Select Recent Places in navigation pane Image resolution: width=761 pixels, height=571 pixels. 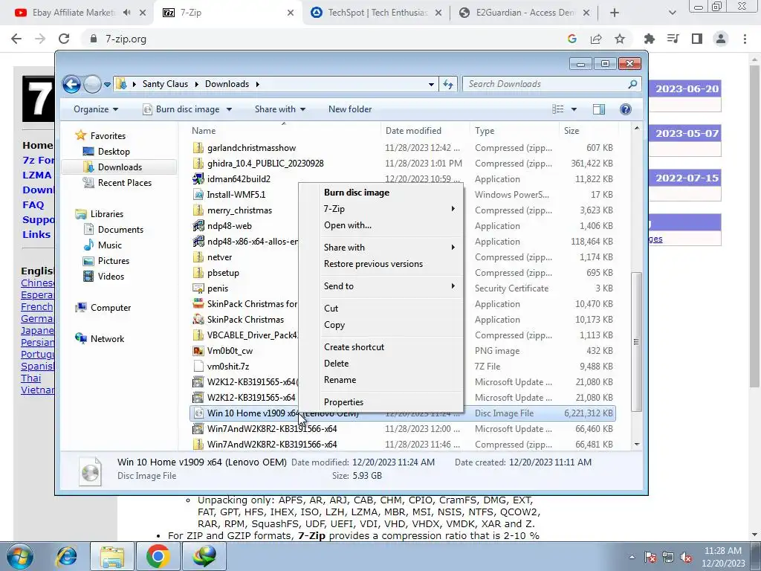125,183
